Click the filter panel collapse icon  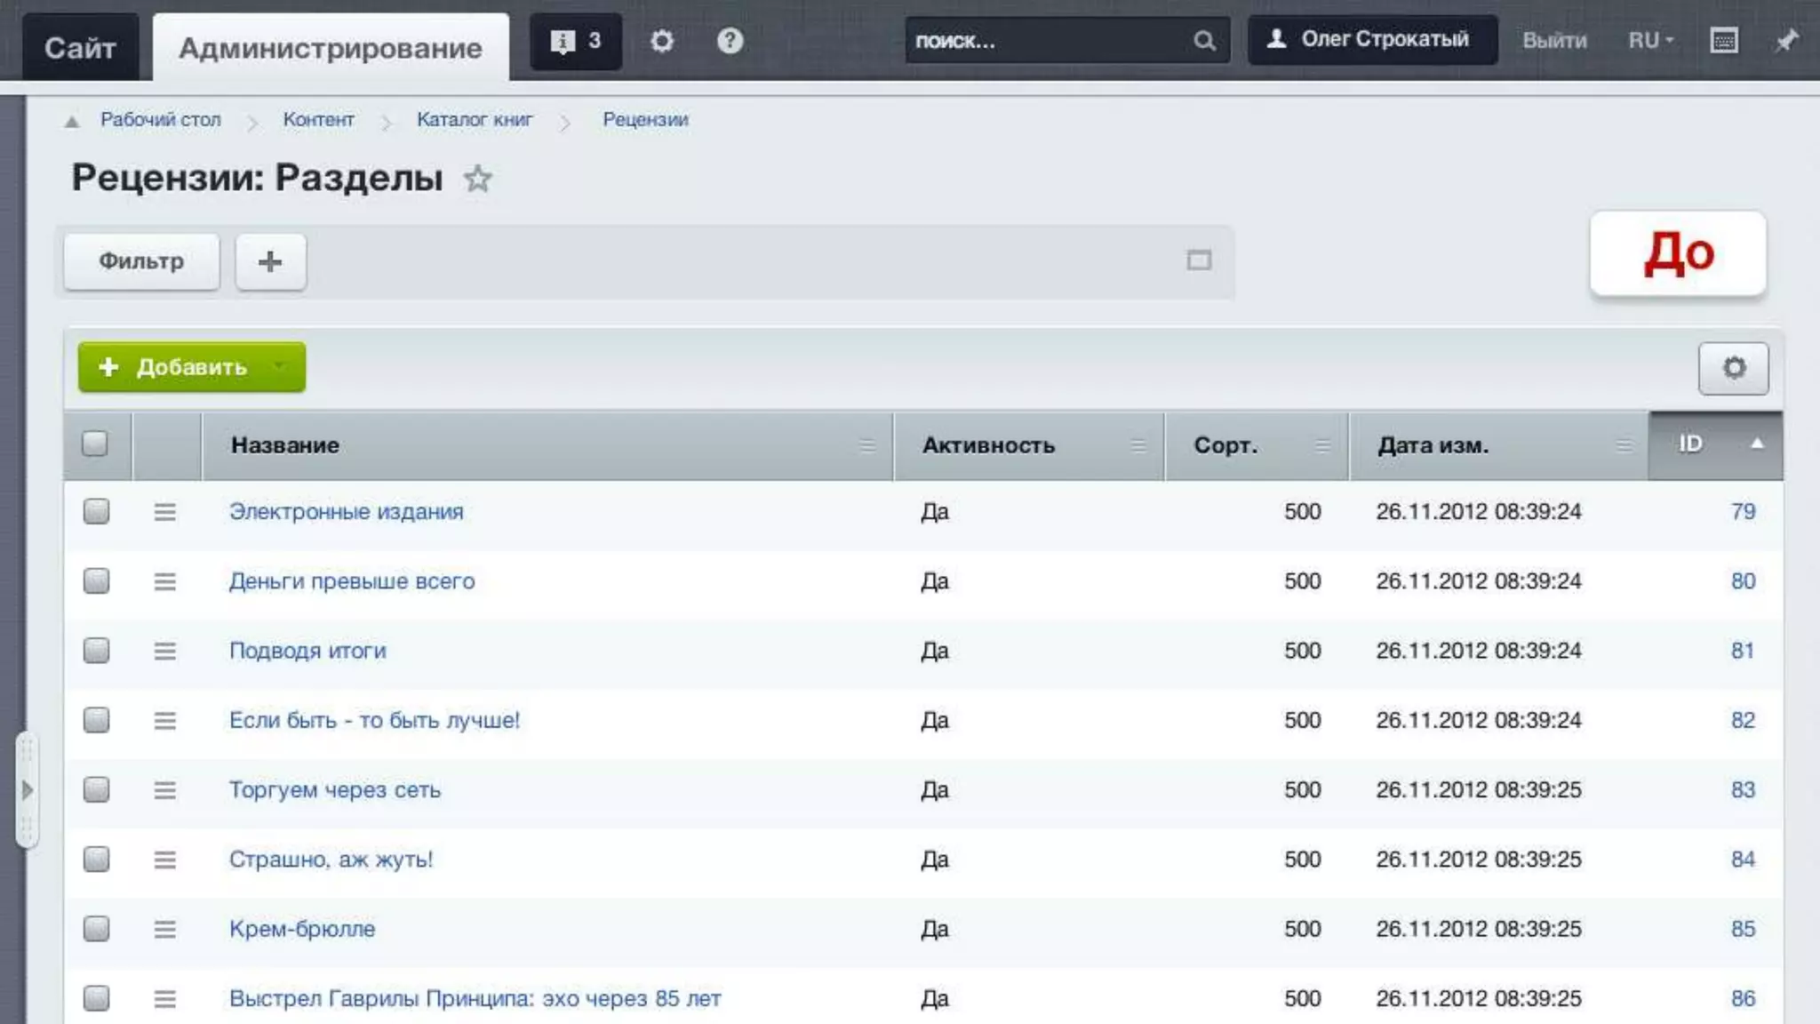point(1199,260)
